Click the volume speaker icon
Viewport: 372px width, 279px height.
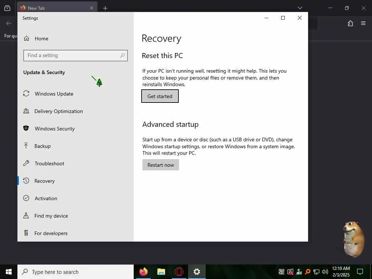coord(325,272)
